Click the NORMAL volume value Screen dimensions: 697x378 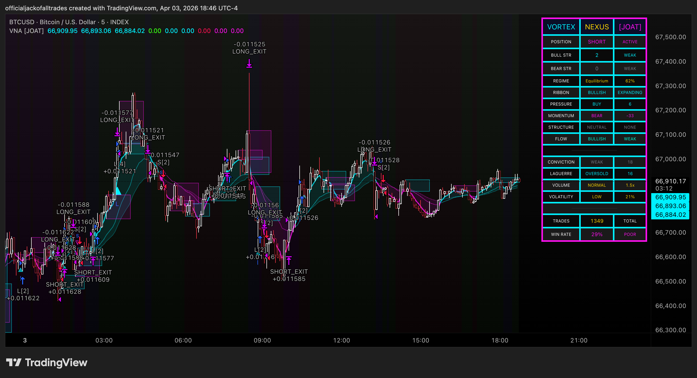click(x=597, y=185)
